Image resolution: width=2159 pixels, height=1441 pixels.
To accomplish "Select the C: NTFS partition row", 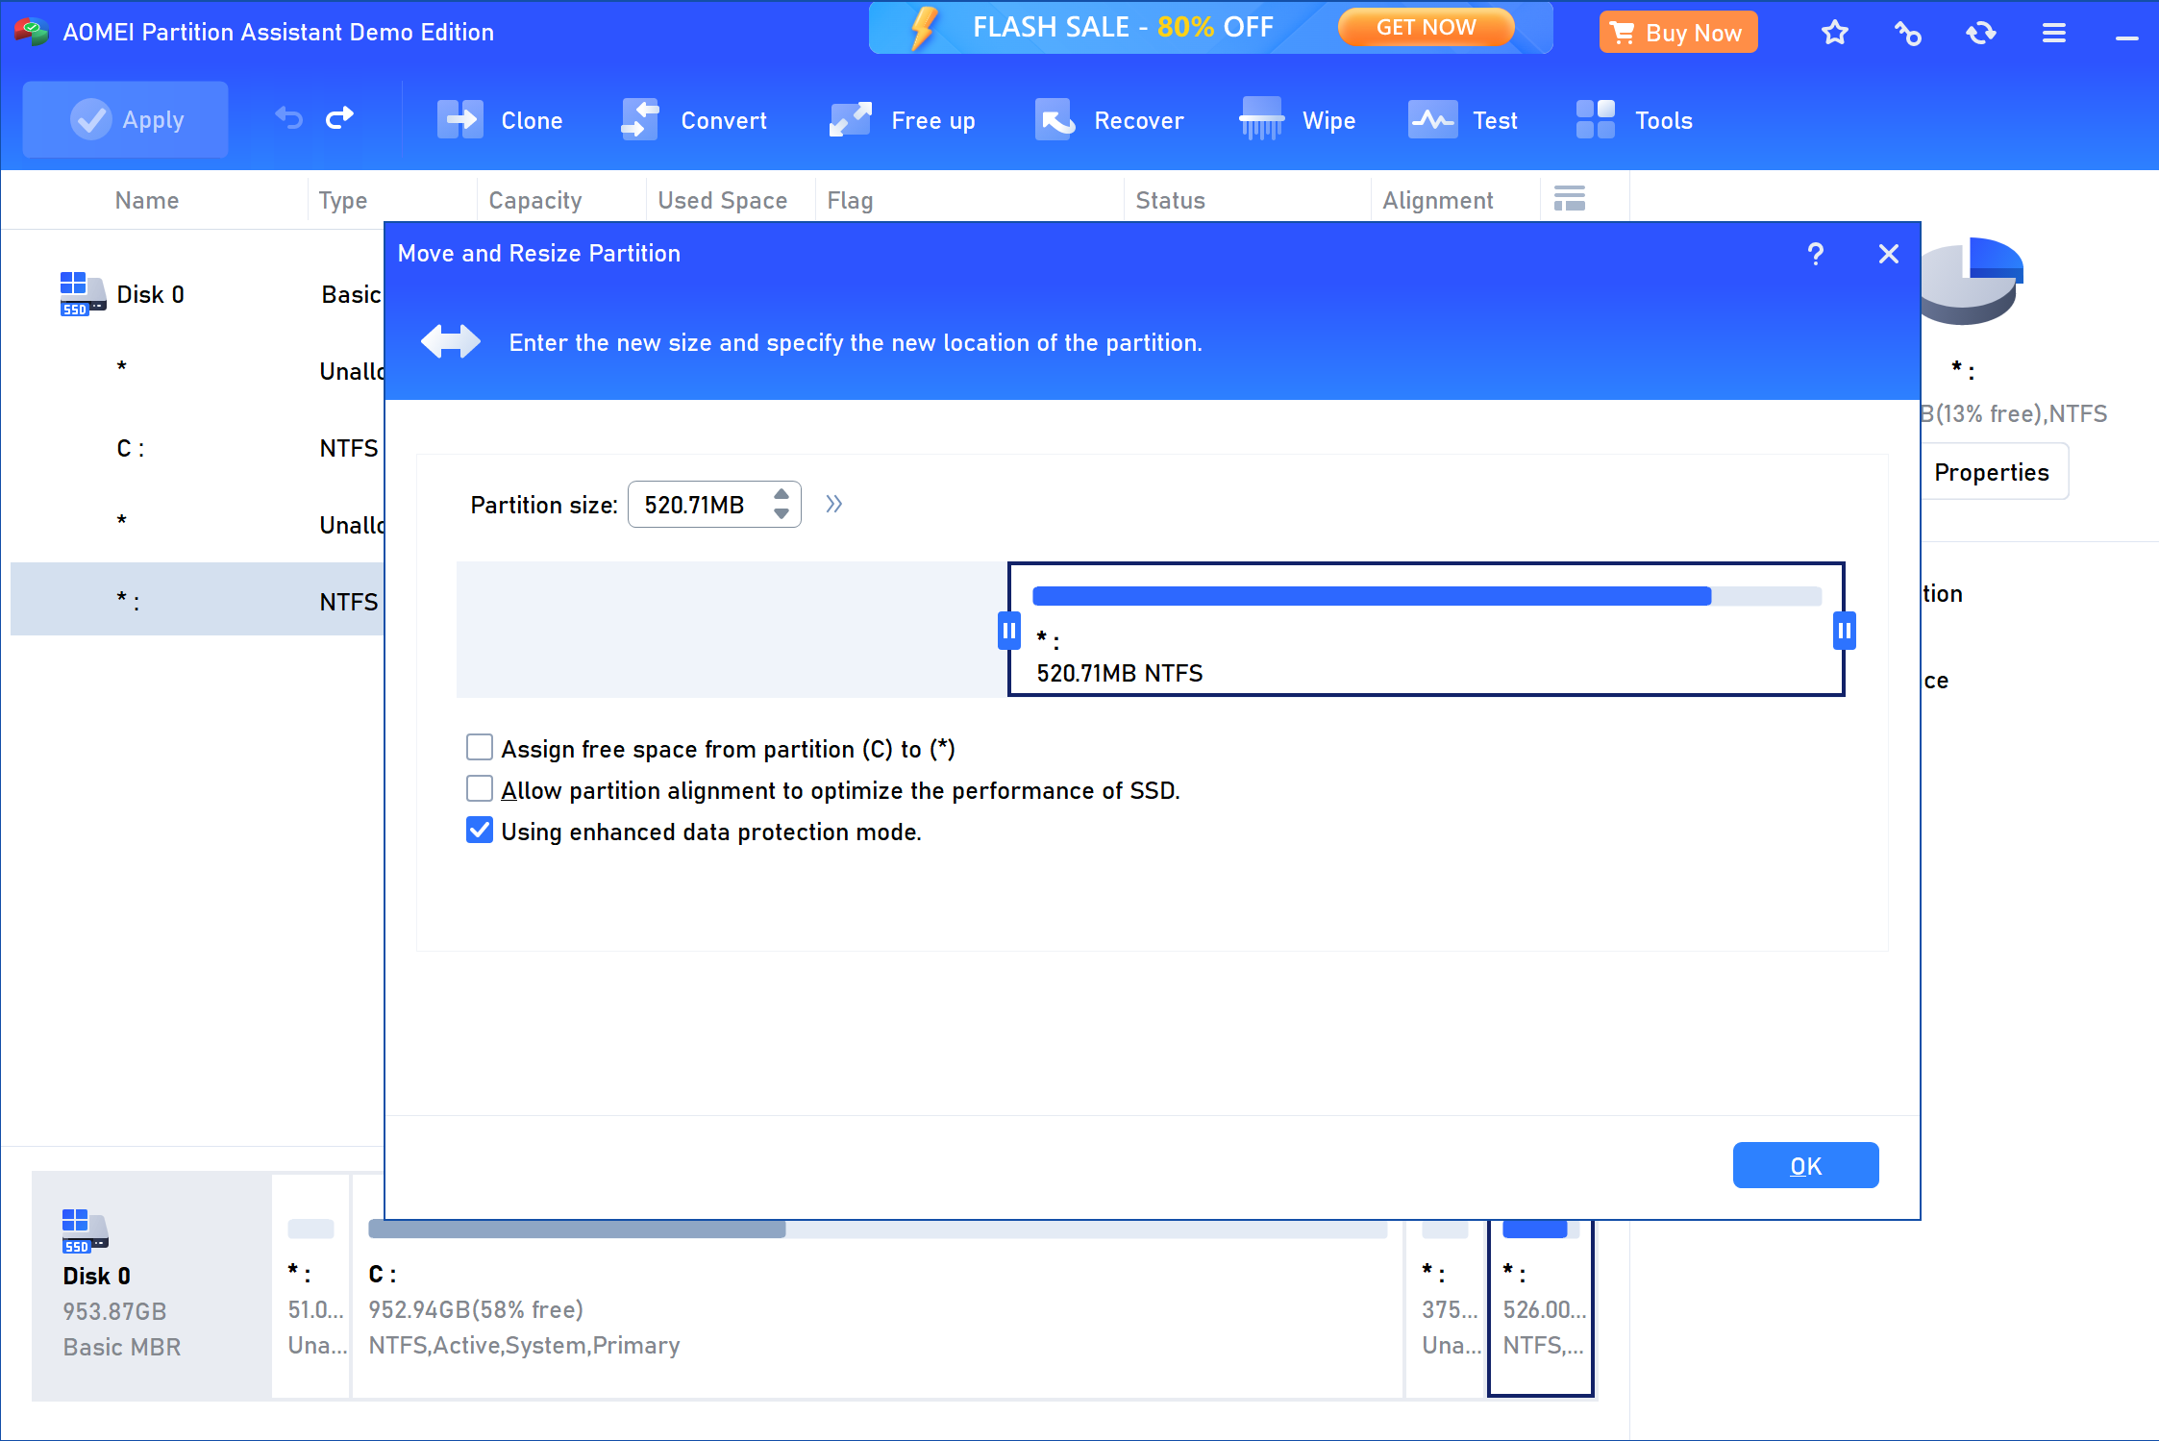I will pyautogui.click(x=197, y=448).
